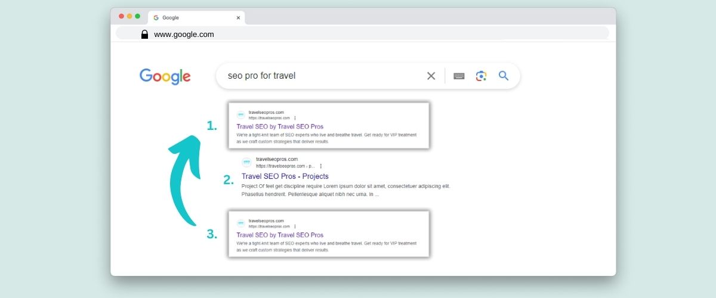
Task: Click the yellow minimize window button
Action: click(x=129, y=16)
